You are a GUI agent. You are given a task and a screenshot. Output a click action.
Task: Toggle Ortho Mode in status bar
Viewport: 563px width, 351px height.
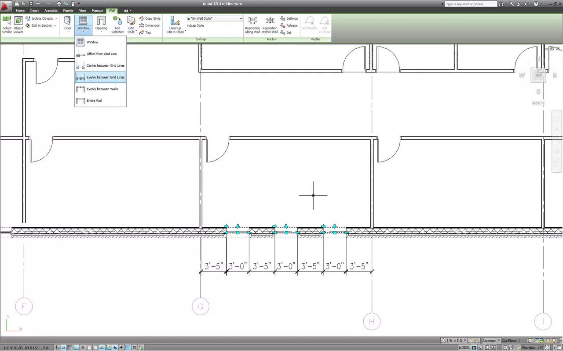pyautogui.click(x=76, y=347)
